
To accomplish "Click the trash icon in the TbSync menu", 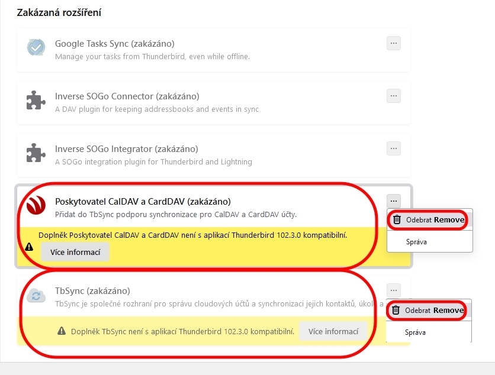I will tap(396, 310).
